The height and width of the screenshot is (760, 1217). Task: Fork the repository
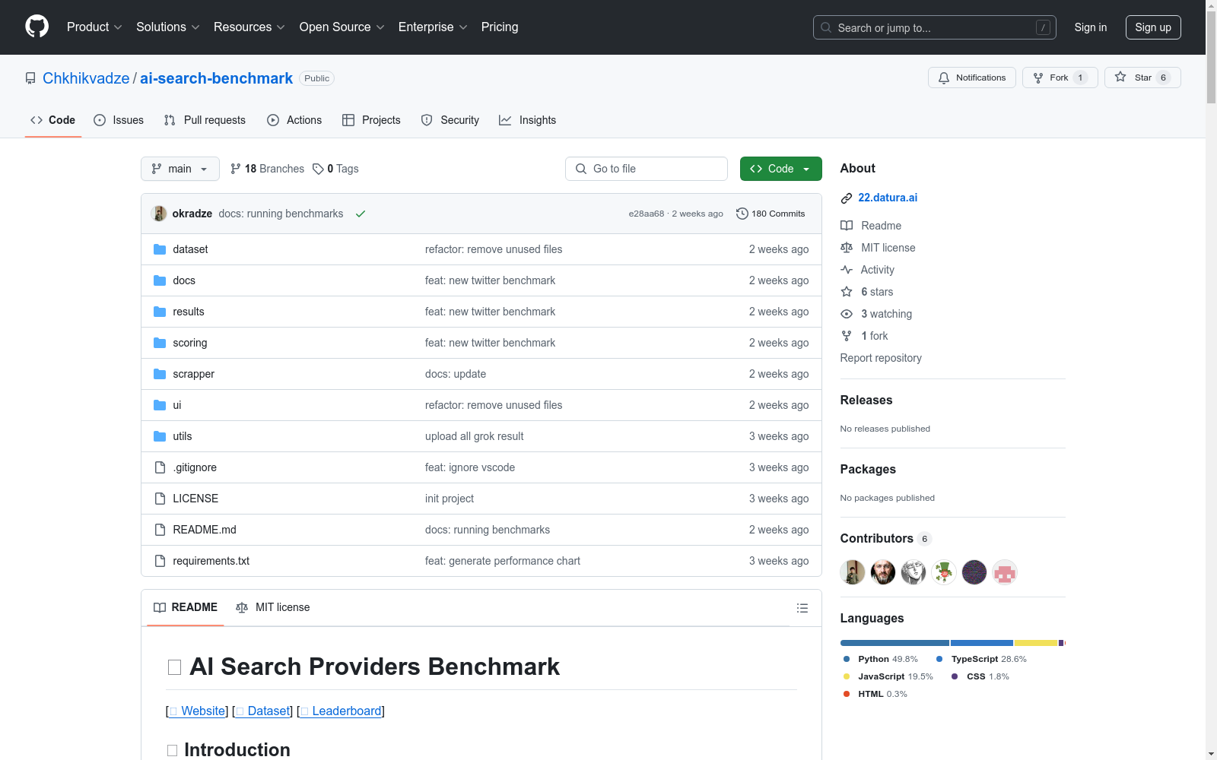coord(1060,78)
